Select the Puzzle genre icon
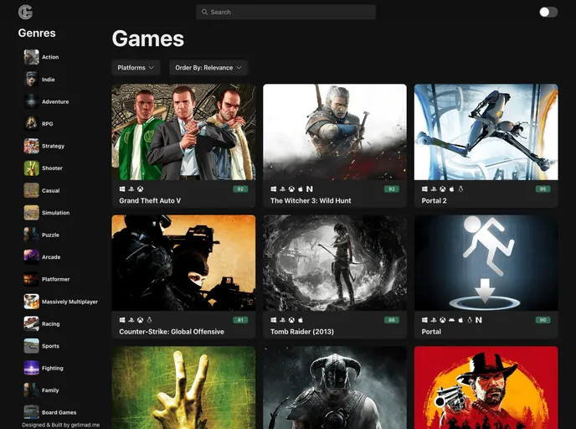 32,235
